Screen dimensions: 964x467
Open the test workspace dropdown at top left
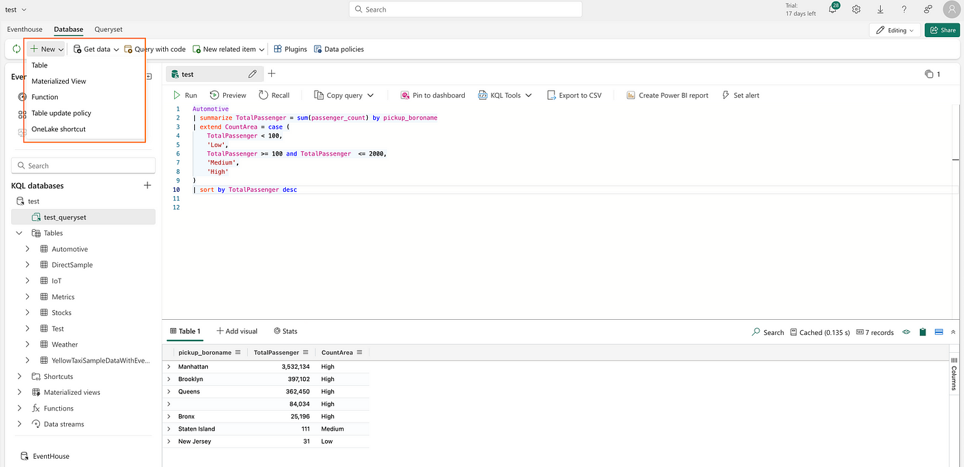pyautogui.click(x=16, y=10)
